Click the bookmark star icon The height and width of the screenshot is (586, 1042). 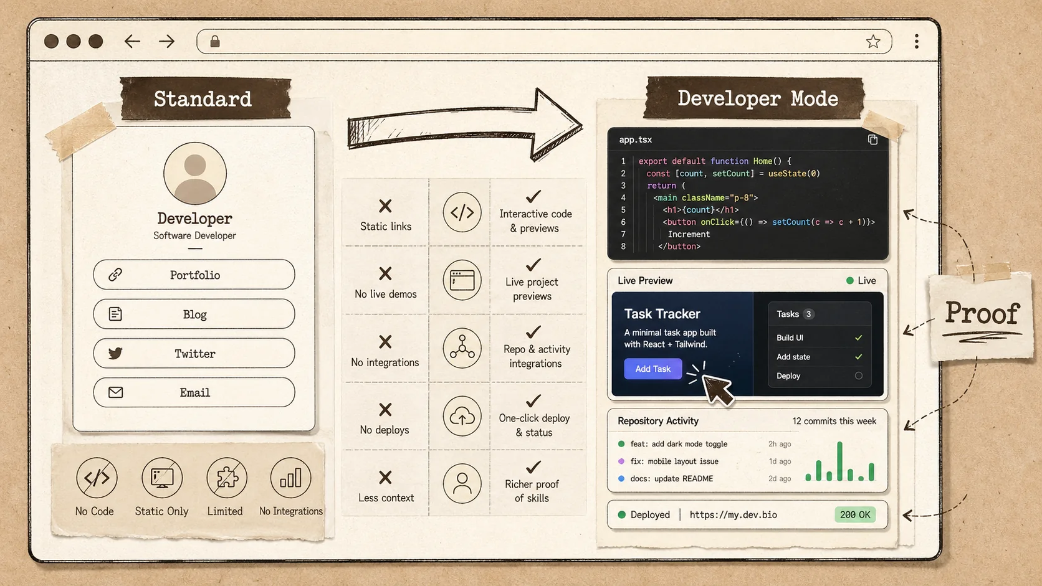(873, 41)
